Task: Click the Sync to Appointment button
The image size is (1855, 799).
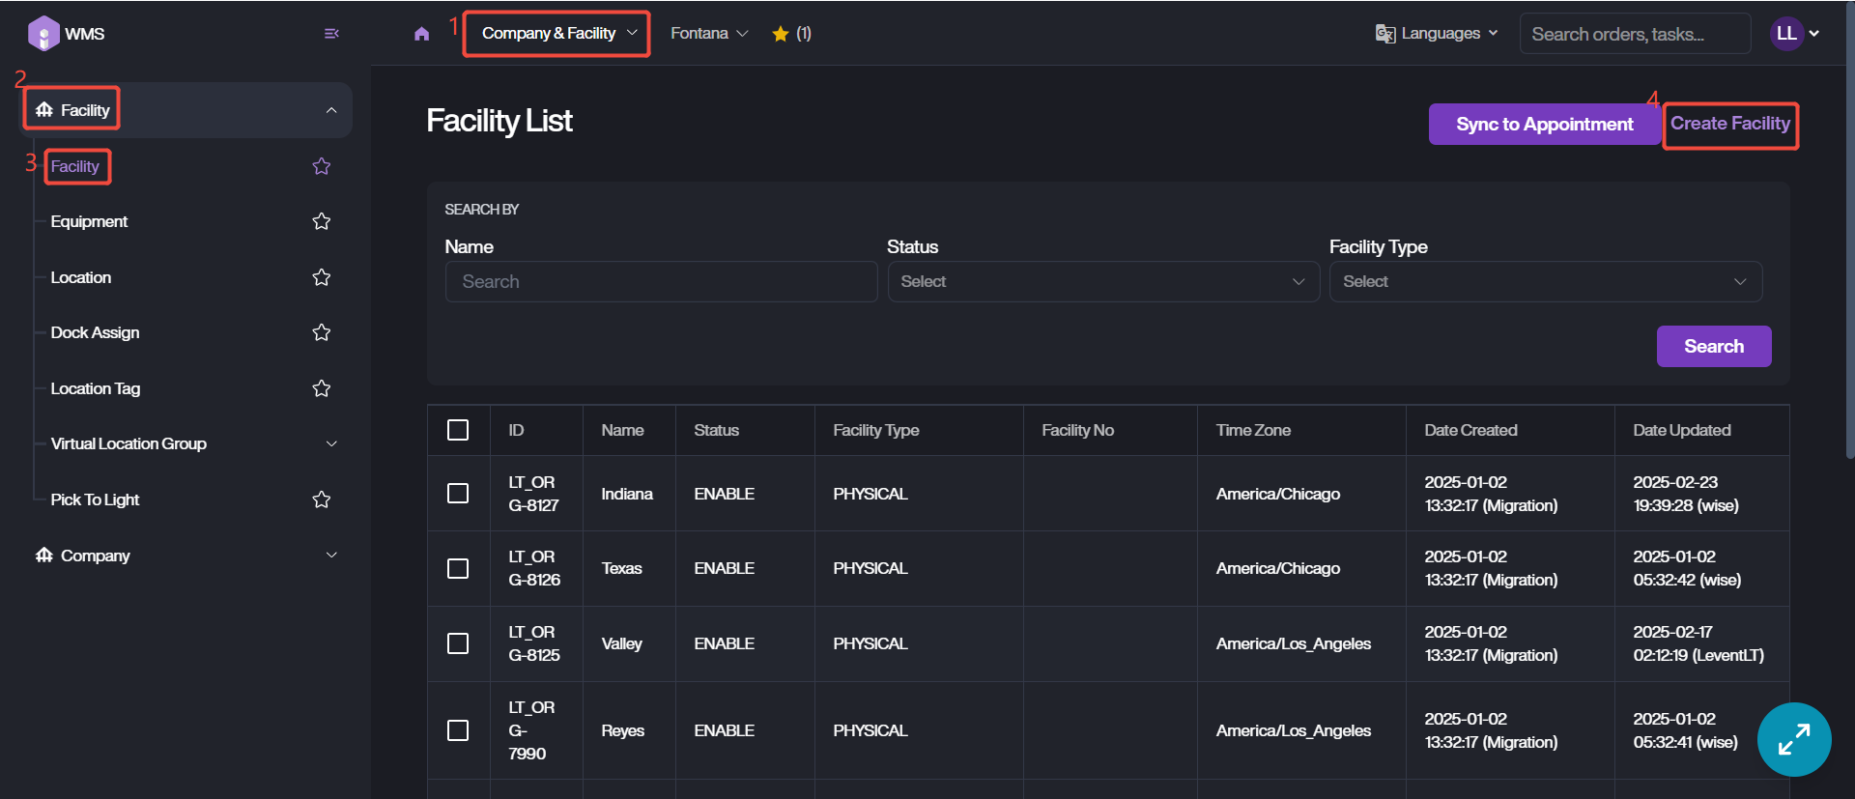Action: (x=1544, y=125)
